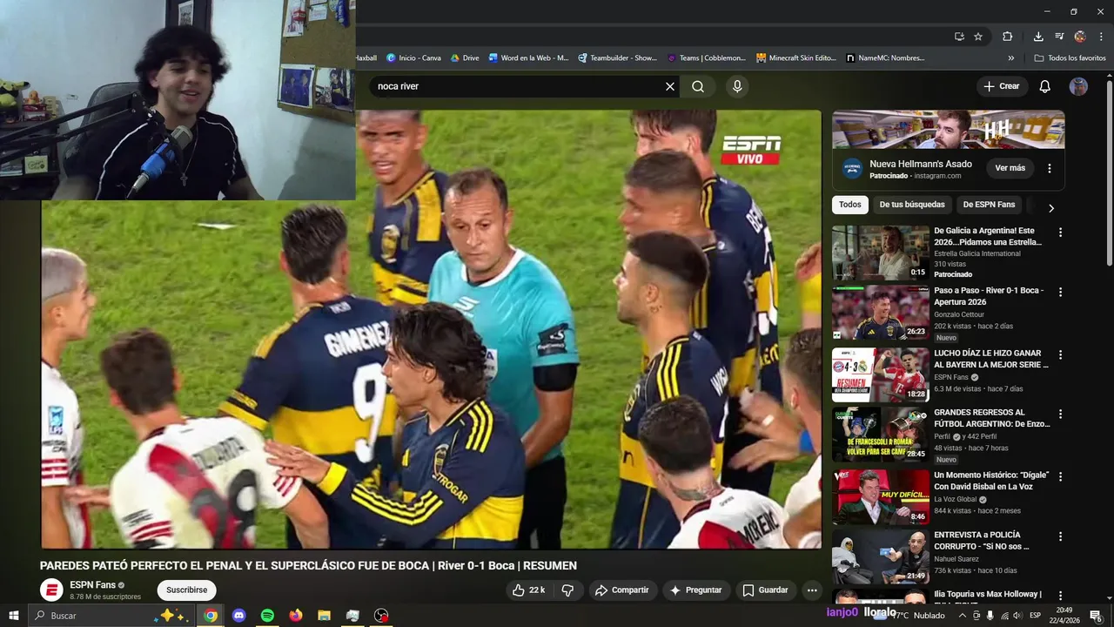This screenshot has width=1114, height=627.
Task: Open Lucho Díaz Bayern video thumbnail
Action: (x=881, y=374)
